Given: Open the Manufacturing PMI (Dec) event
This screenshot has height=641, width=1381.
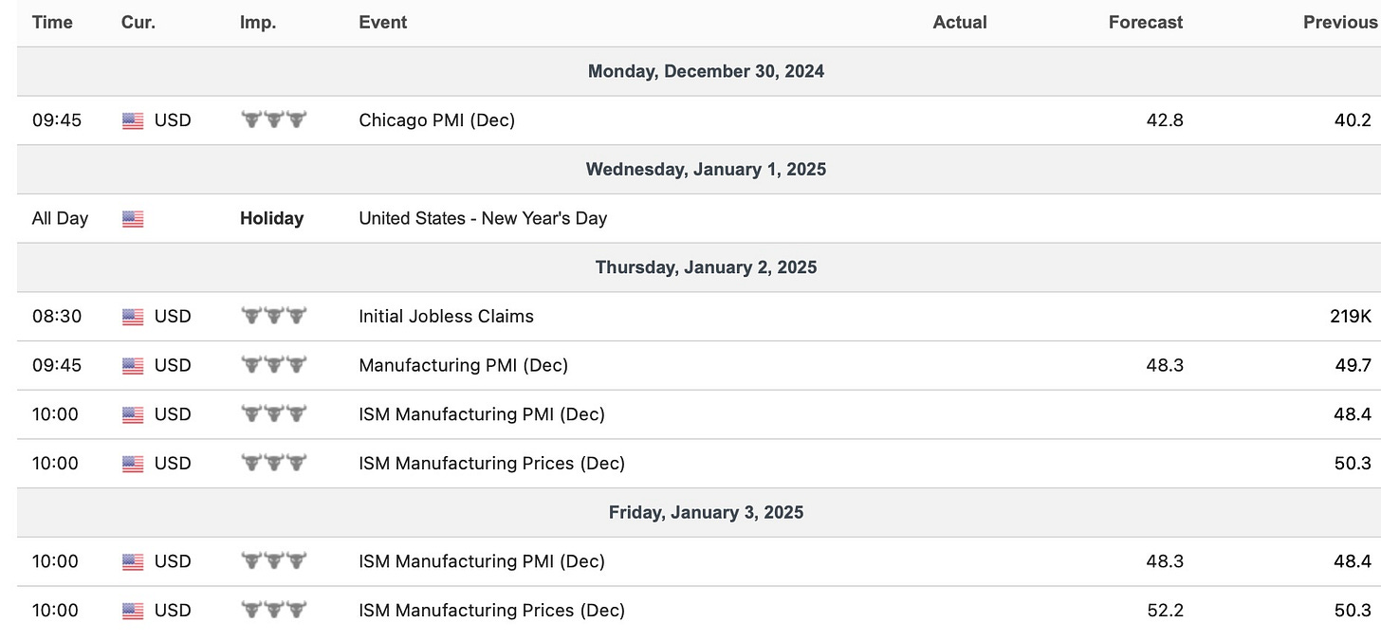Looking at the screenshot, I should point(463,366).
